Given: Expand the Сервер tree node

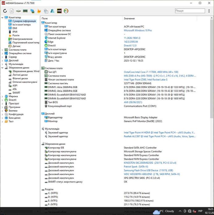Looking at the screenshot, I should pos(2,57).
